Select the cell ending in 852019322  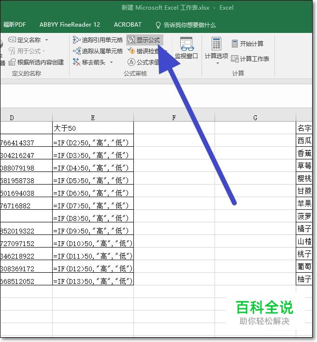click(x=26, y=229)
